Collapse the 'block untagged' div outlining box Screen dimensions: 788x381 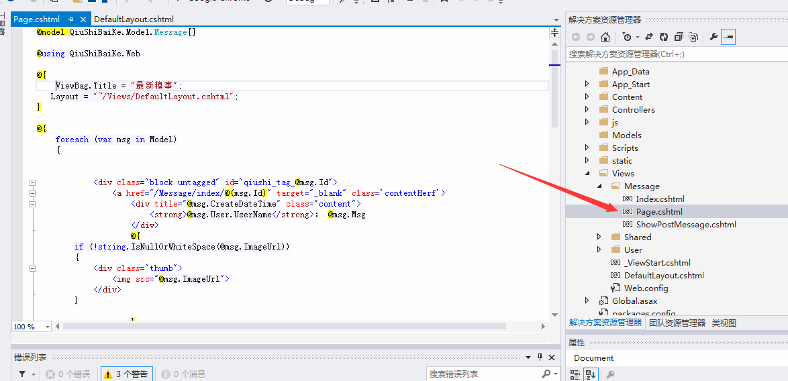pos(33,182)
